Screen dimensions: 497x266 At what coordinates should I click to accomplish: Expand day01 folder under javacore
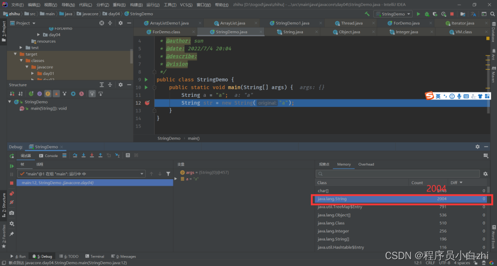tap(33, 74)
